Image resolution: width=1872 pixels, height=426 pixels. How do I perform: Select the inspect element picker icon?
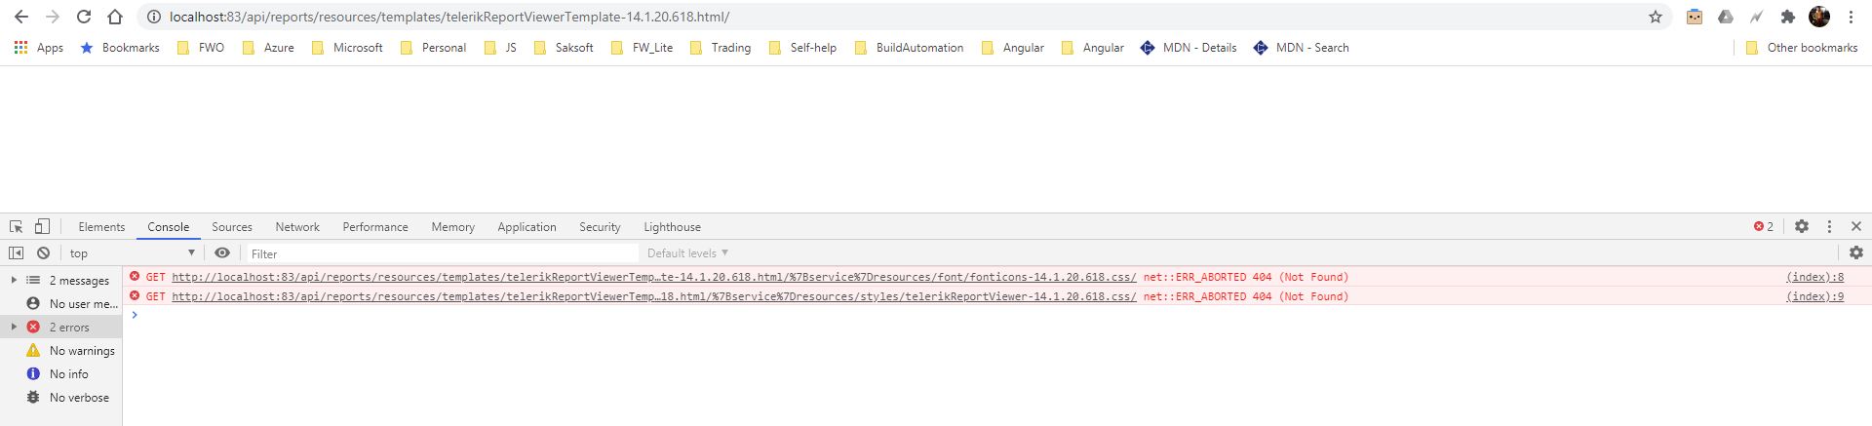click(x=16, y=226)
